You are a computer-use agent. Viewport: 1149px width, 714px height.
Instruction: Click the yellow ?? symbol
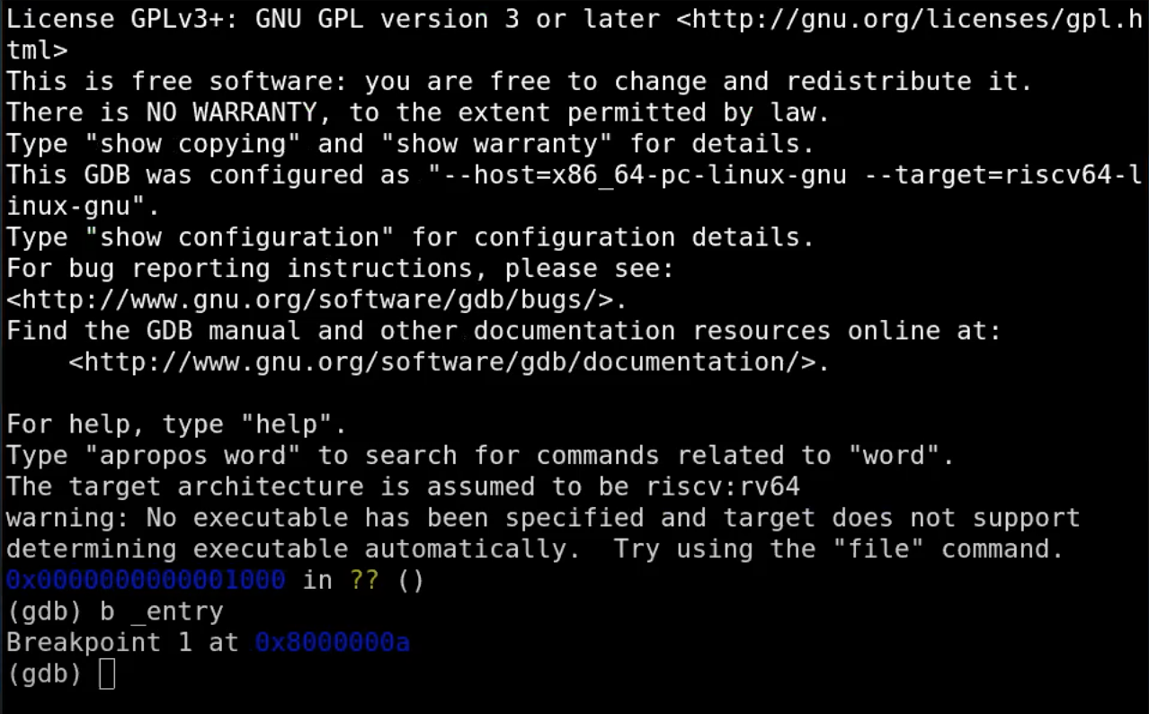364,580
